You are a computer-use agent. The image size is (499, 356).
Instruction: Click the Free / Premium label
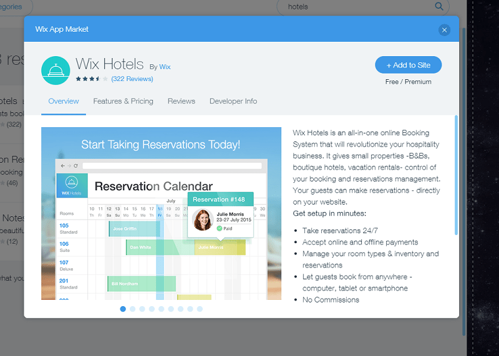[409, 82]
